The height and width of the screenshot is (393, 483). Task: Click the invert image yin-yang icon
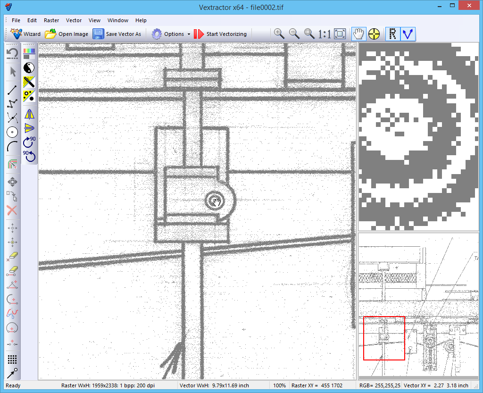click(29, 67)
